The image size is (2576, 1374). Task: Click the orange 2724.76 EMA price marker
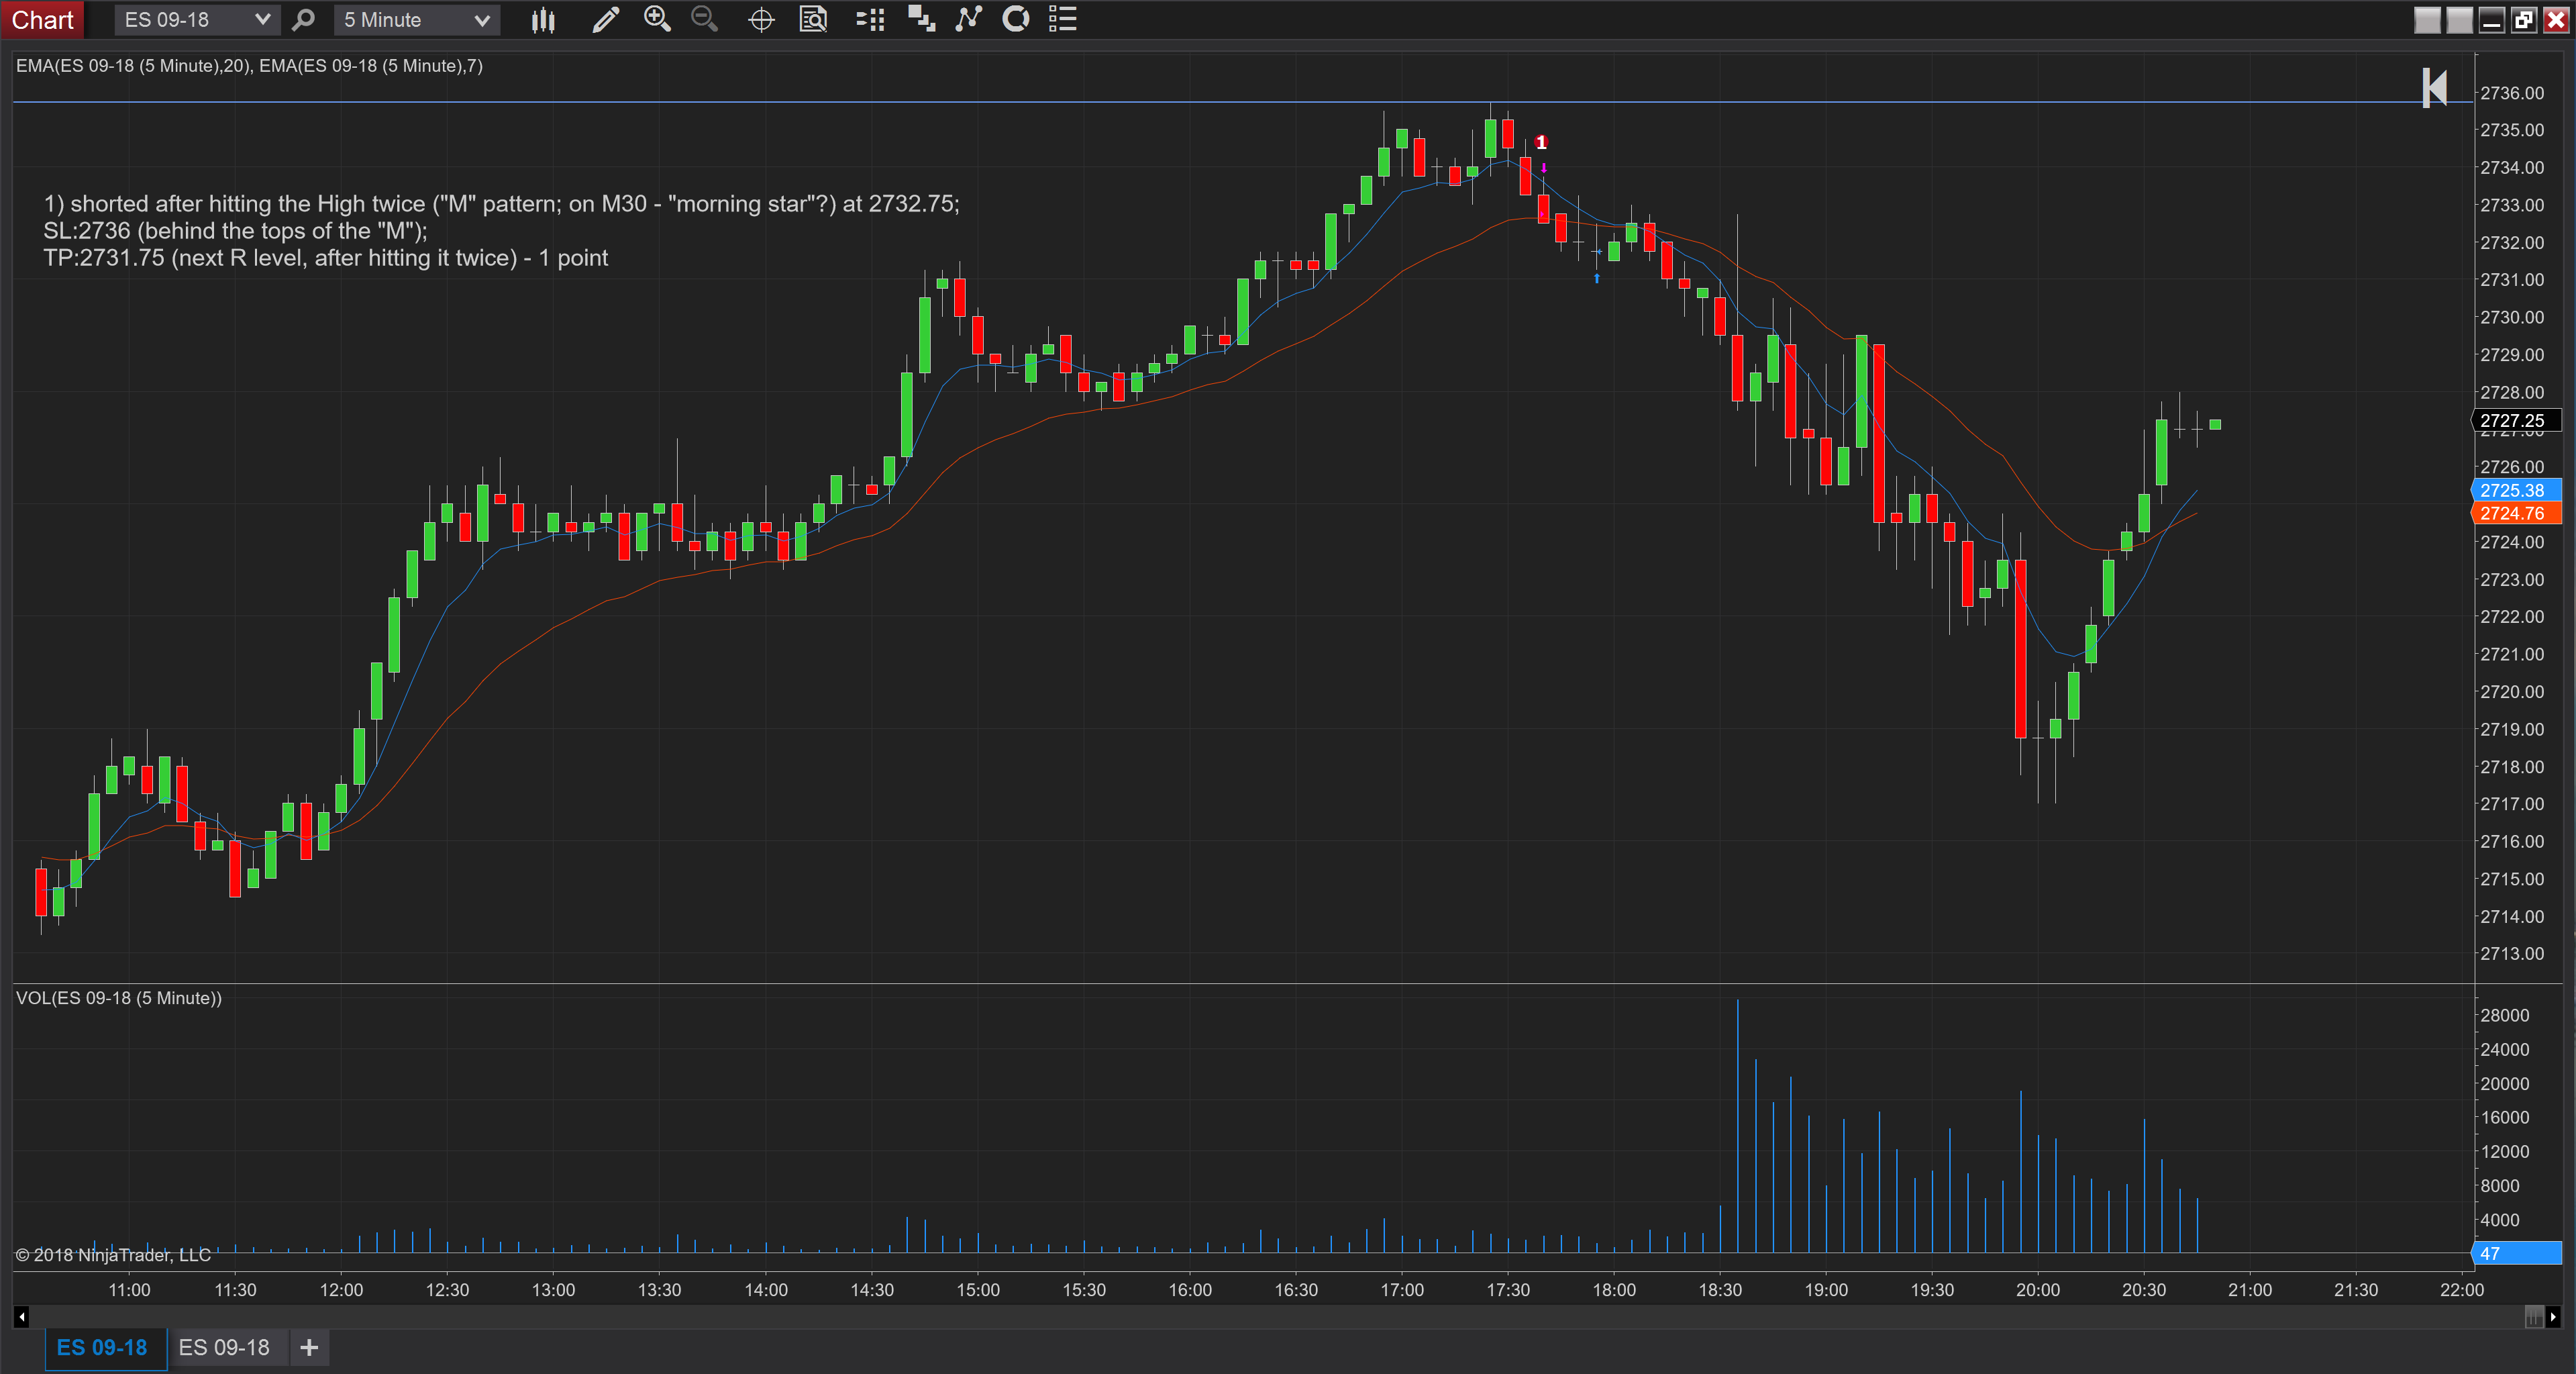(x=2516, y=513)
